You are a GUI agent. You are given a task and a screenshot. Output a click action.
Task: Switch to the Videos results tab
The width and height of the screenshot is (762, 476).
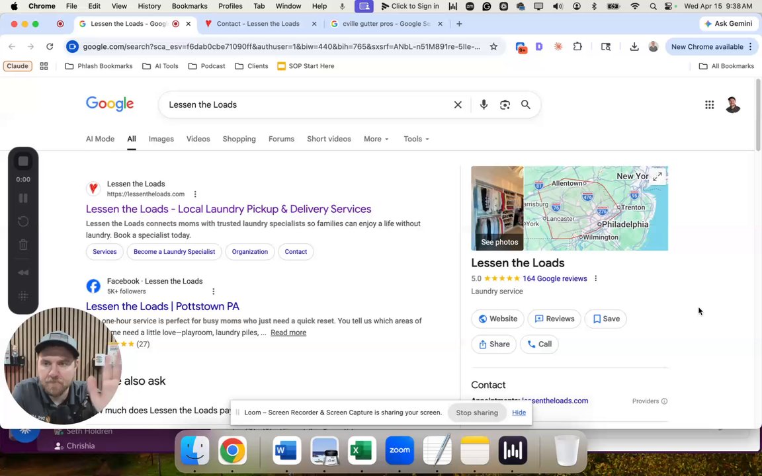(x=198, y=139)
